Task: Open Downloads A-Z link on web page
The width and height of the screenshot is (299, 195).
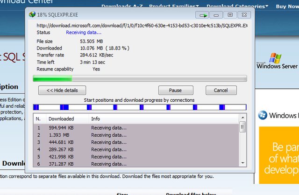Action: tap(122, 6)
